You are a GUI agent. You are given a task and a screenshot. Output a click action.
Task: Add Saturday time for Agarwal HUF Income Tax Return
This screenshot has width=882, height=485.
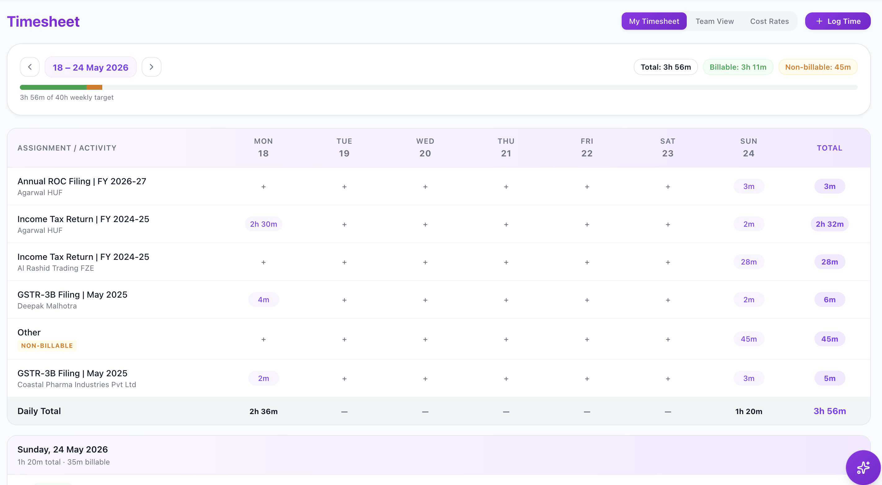click(x=667, y=224)
